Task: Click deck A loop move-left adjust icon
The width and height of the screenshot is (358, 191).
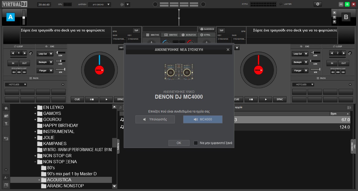Action: click(14, 72)
